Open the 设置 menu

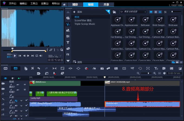(x=45, y=4)
